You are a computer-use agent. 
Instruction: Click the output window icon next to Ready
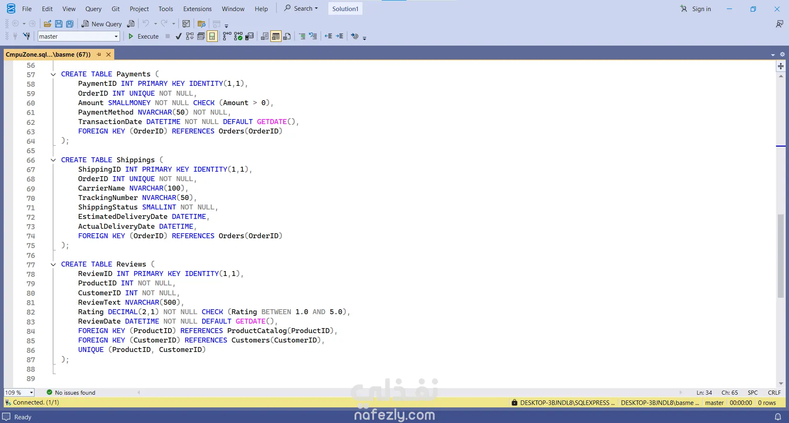(x=6, y=417)
